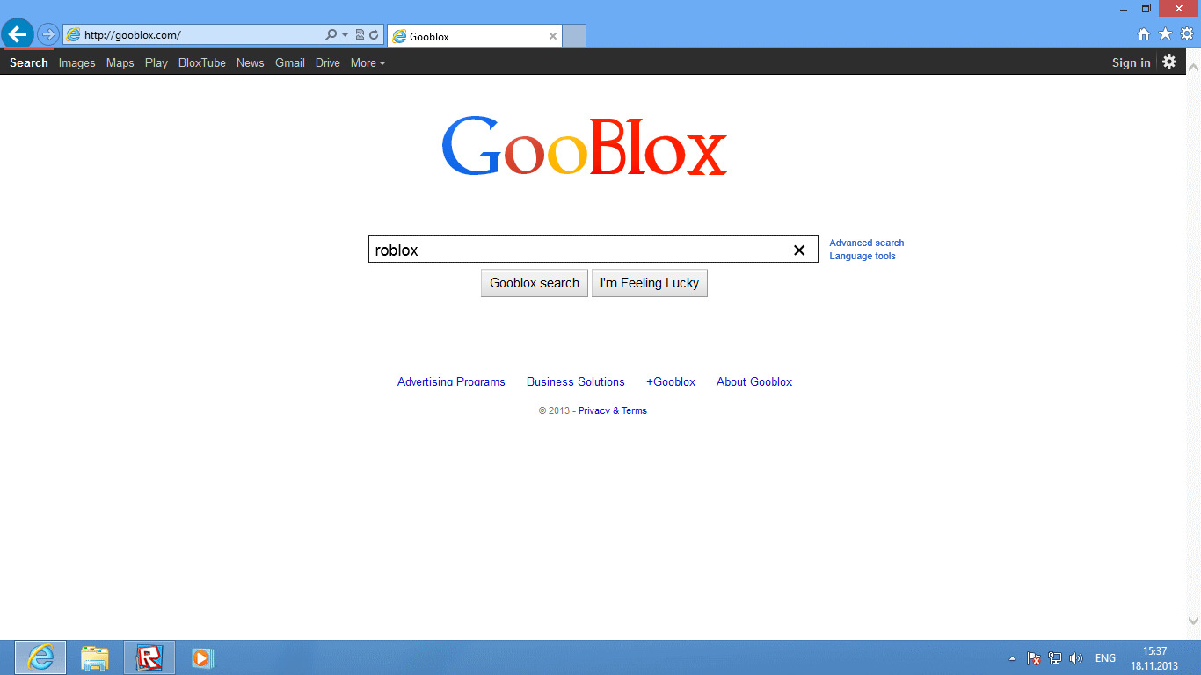Viewport: 1201px width, 675px height.
Task: Open a new blank tab
Action: click(x=573, y=36)
